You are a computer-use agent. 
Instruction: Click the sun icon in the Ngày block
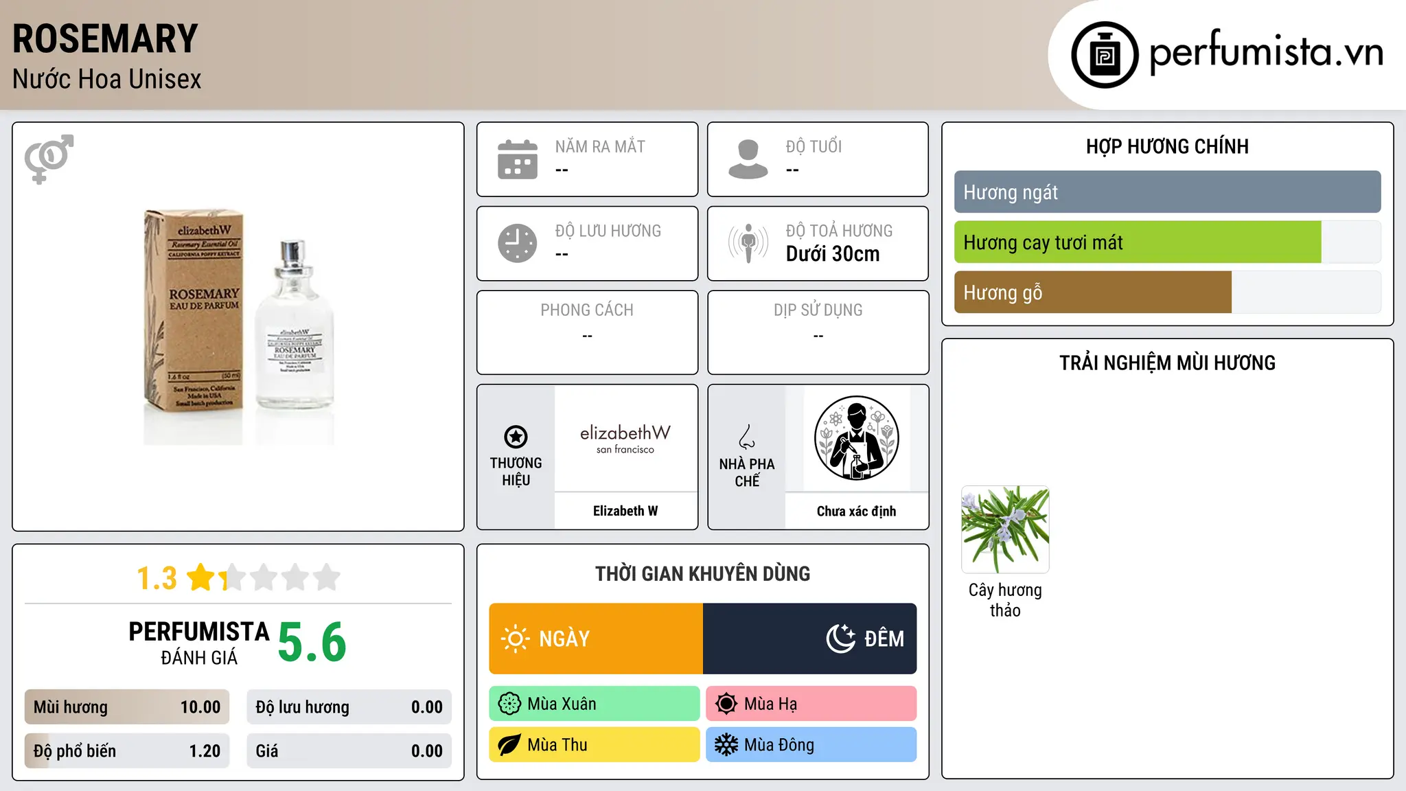tap(515, 639)
